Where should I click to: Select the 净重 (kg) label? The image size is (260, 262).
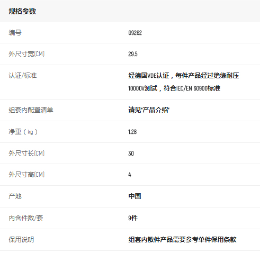point(23,132)
